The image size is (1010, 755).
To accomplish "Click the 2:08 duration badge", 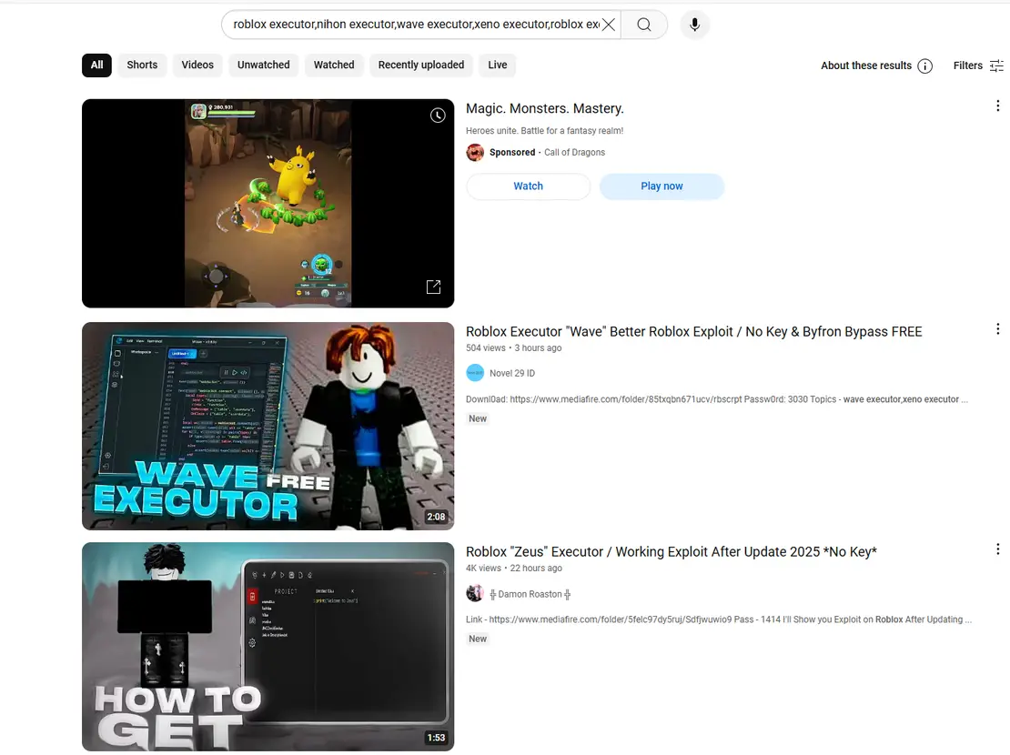I will click(x=436, y=517).
